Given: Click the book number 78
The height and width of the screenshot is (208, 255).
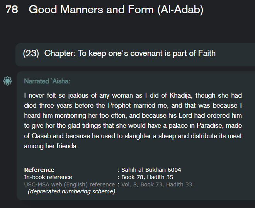Looking at the screenshot, I should click(x=12, y=10).
